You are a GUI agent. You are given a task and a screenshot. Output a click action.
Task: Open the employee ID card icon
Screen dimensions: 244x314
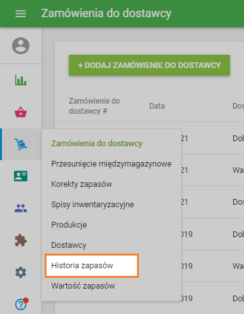pyautogui.click(x=20, y=176)
